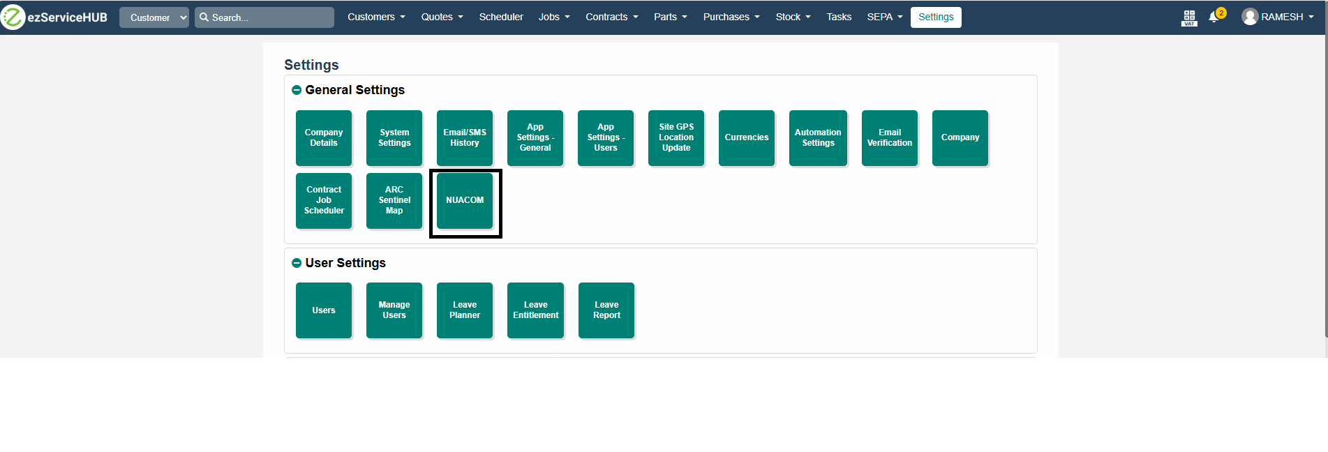
Task: Go to the Tasks menu item
Action: (x=838, y=17)
